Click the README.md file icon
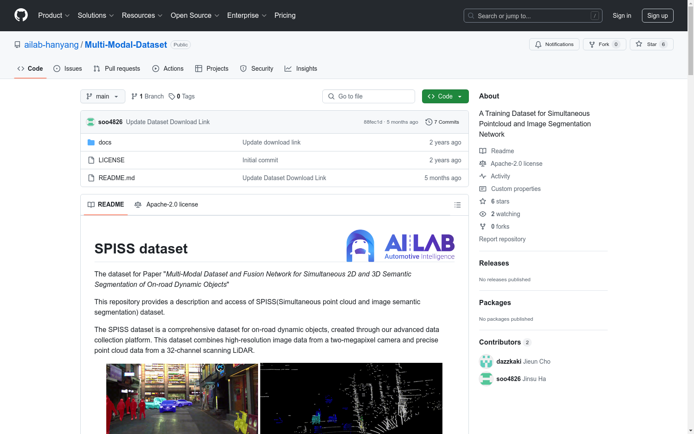 point(91,178)
